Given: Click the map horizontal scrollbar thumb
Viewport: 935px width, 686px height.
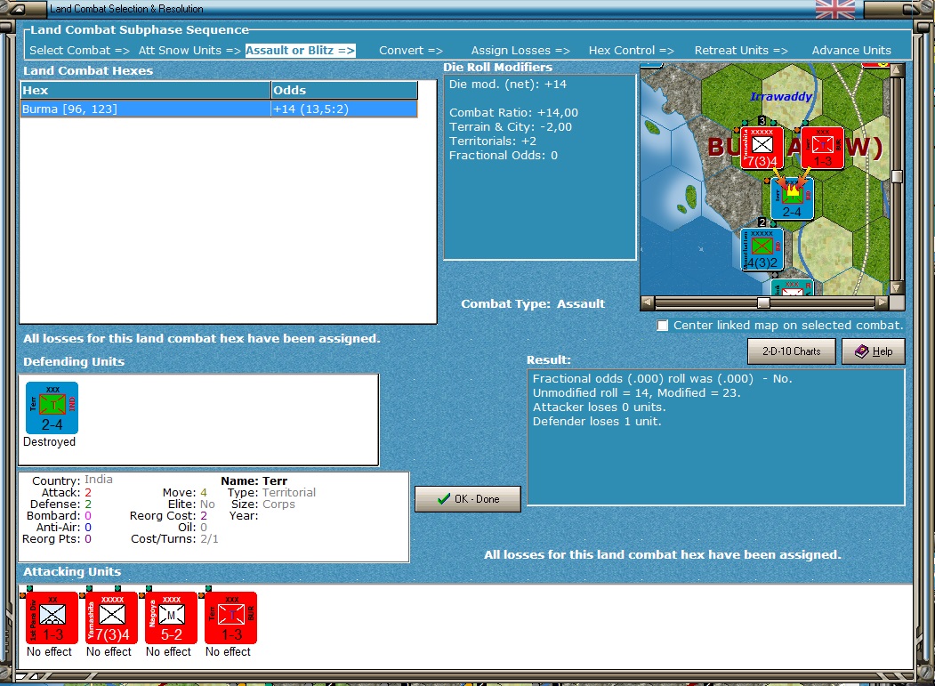Looking at the screenshot, I should coord(763,303).
